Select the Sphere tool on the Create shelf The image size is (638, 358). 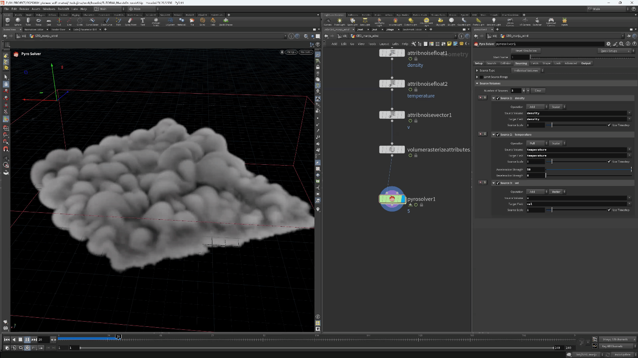click(x=18, y=21)
